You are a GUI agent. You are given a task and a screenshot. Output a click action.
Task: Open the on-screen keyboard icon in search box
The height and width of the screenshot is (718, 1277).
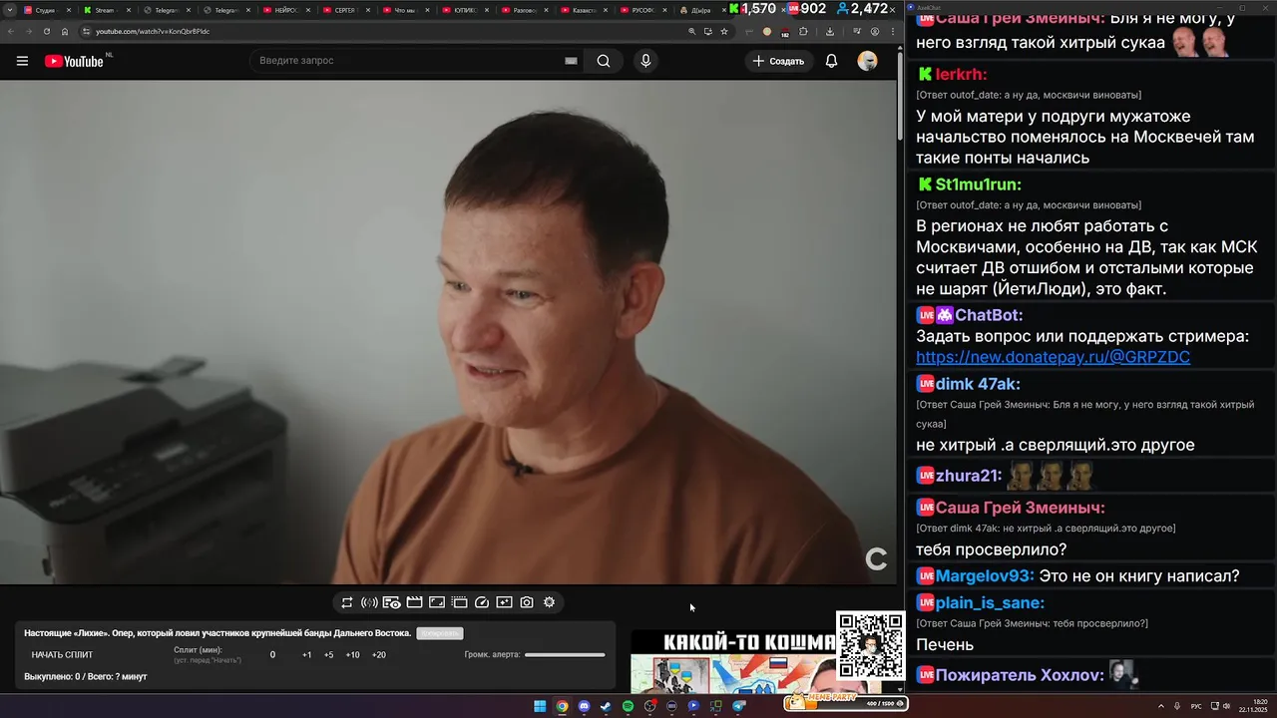[571, 61]
